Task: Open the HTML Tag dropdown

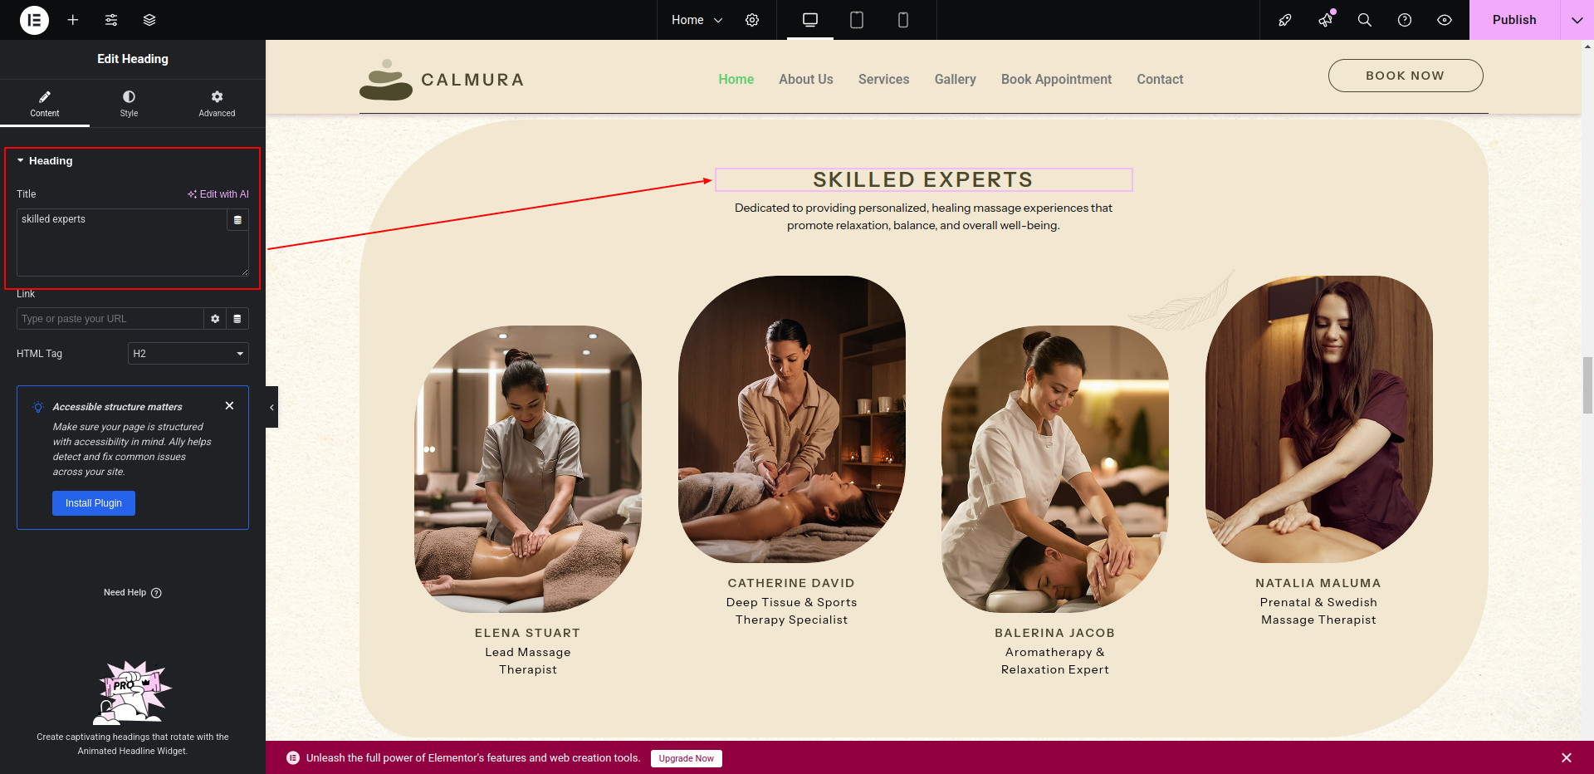Action: [x=188, y=354]
